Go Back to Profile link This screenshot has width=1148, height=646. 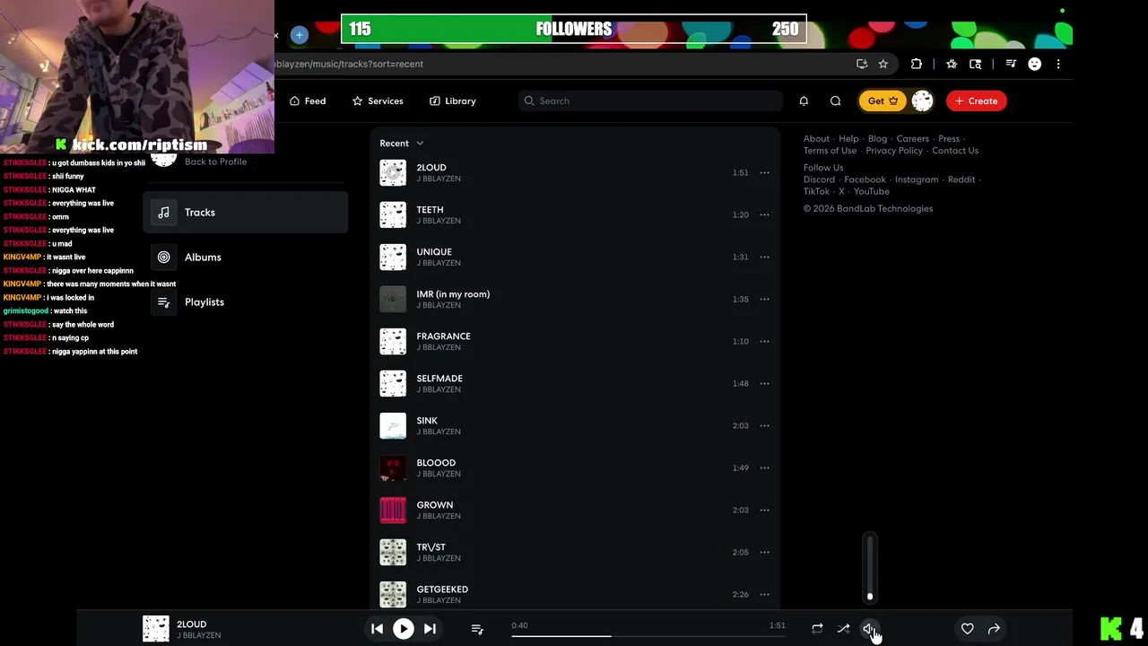215,161
